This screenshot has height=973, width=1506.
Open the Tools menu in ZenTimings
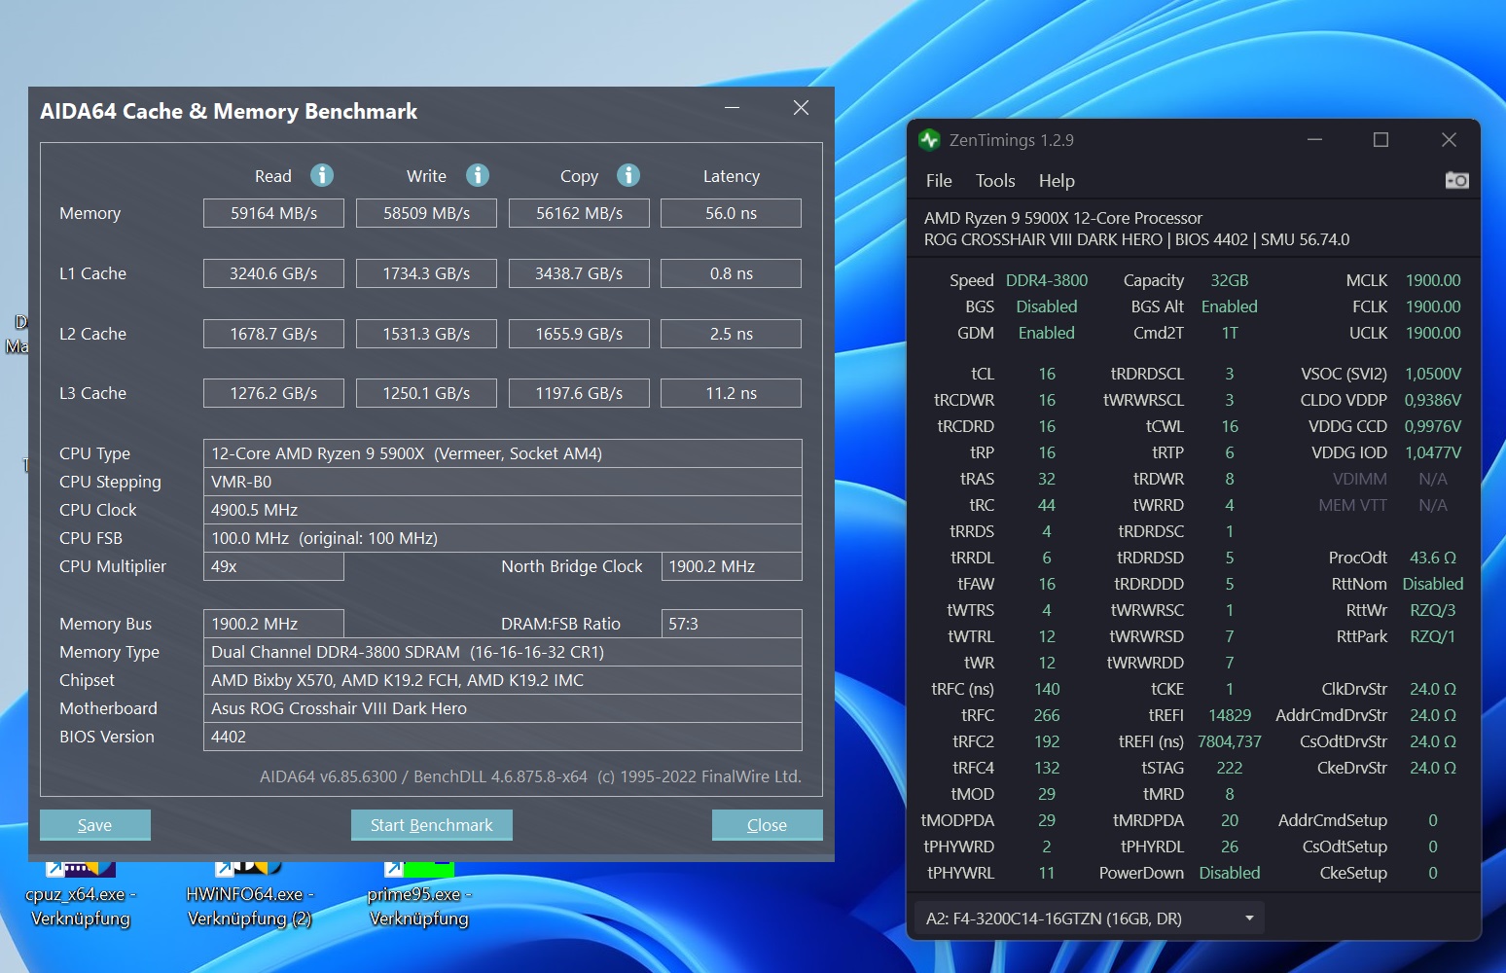click(x=994, y=181)
